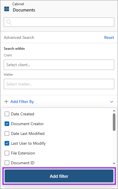Click the Reset link
Image resolution: width=118 pixels, height=189 pixels.
pos(109,37)
